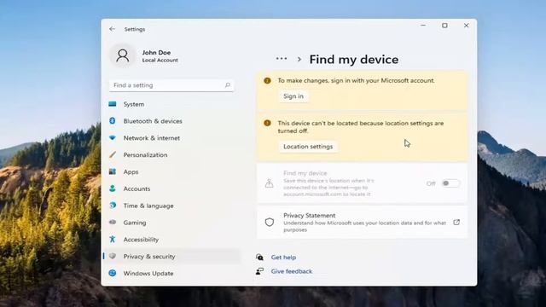Image resolution: width=546 pixels, height=307 pixels.
Task: Click the Accessibility figure icon
Action: click(x=112, y=239)
